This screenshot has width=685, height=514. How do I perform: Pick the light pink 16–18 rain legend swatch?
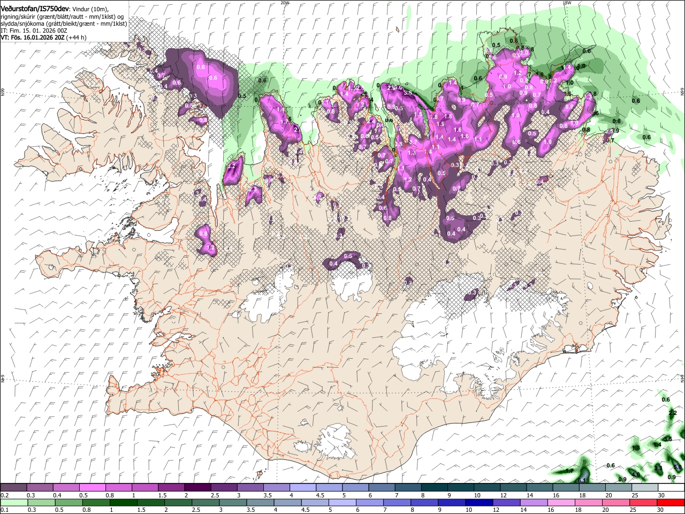tap(561, 502)
